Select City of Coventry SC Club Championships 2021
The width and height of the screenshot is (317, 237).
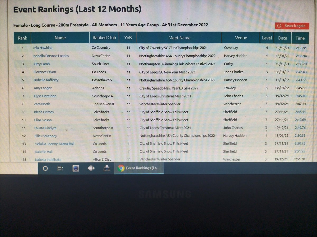tap(173, 48)
